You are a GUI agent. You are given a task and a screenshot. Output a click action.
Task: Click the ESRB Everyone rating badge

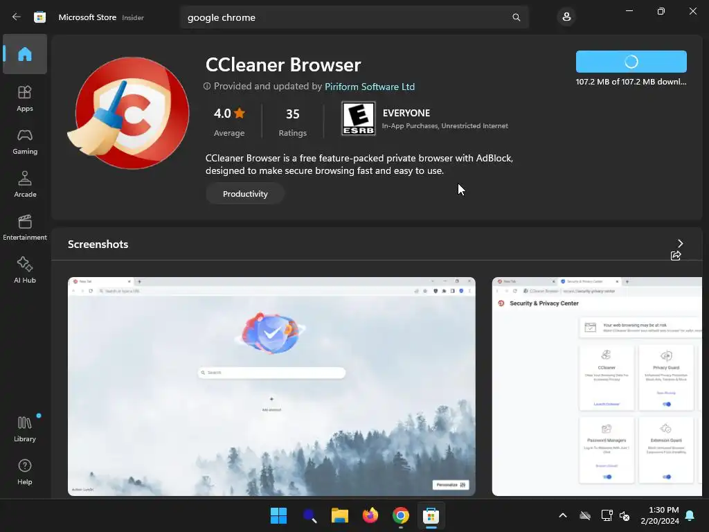(x=358, y=118)
